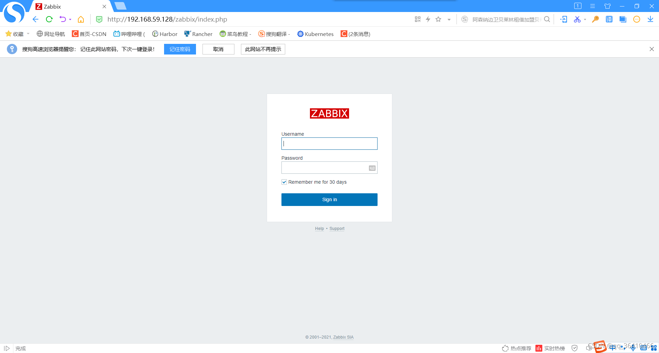659x353 pixels.
Task: Click the scissors screenshot tool icon
Action: click(577, 19)
